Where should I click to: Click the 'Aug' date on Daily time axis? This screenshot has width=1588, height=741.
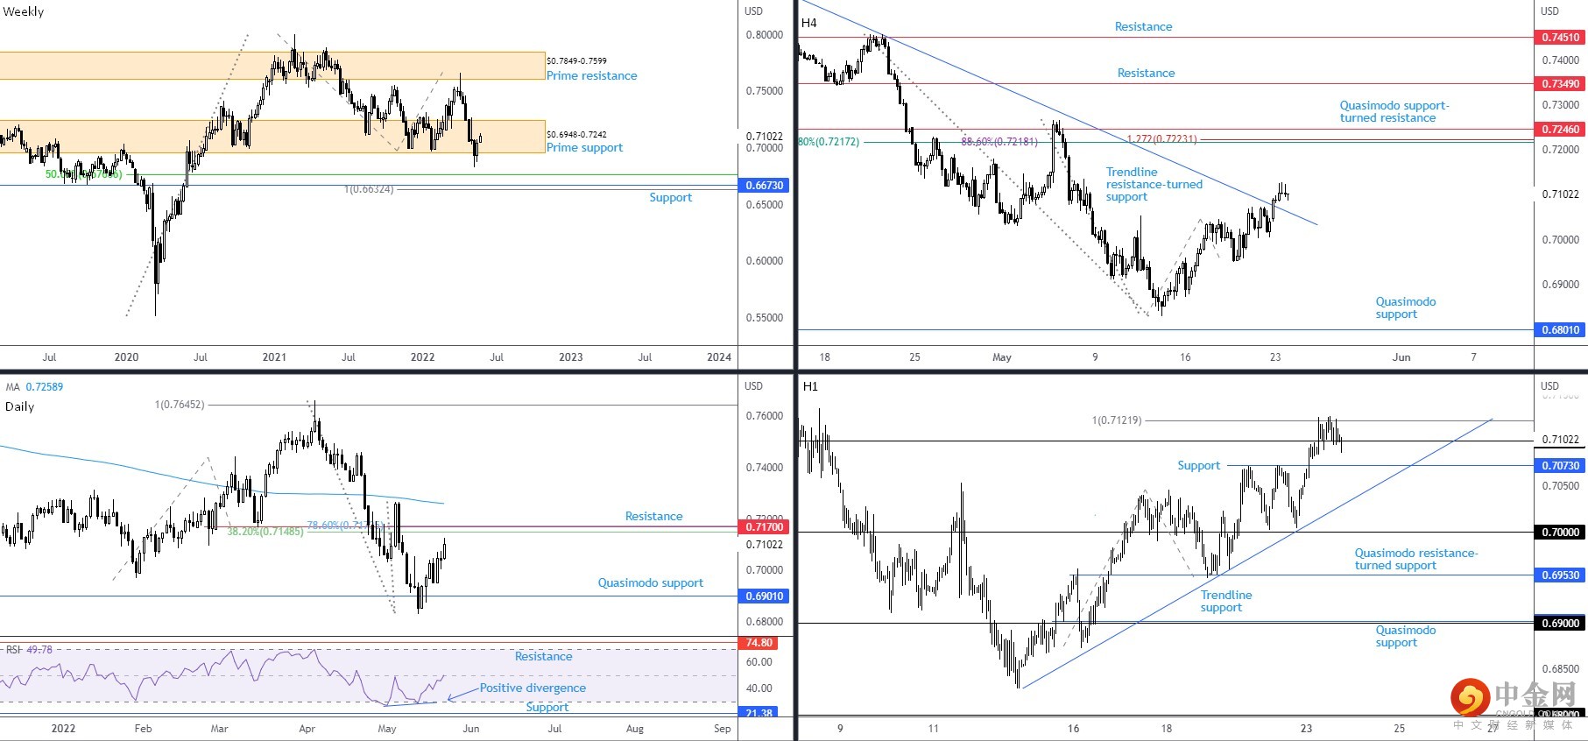pyautogui.click(x=635, y=729)
